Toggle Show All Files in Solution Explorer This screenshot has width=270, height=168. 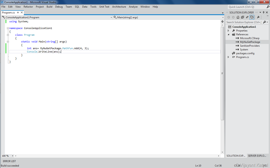pos(252,17)
